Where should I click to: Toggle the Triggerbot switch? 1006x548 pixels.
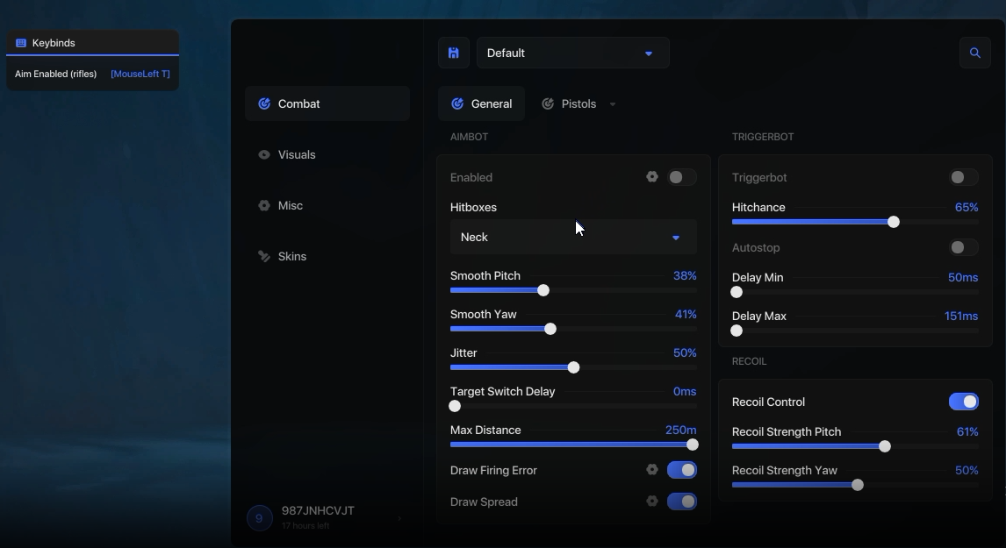pos(963,177)
